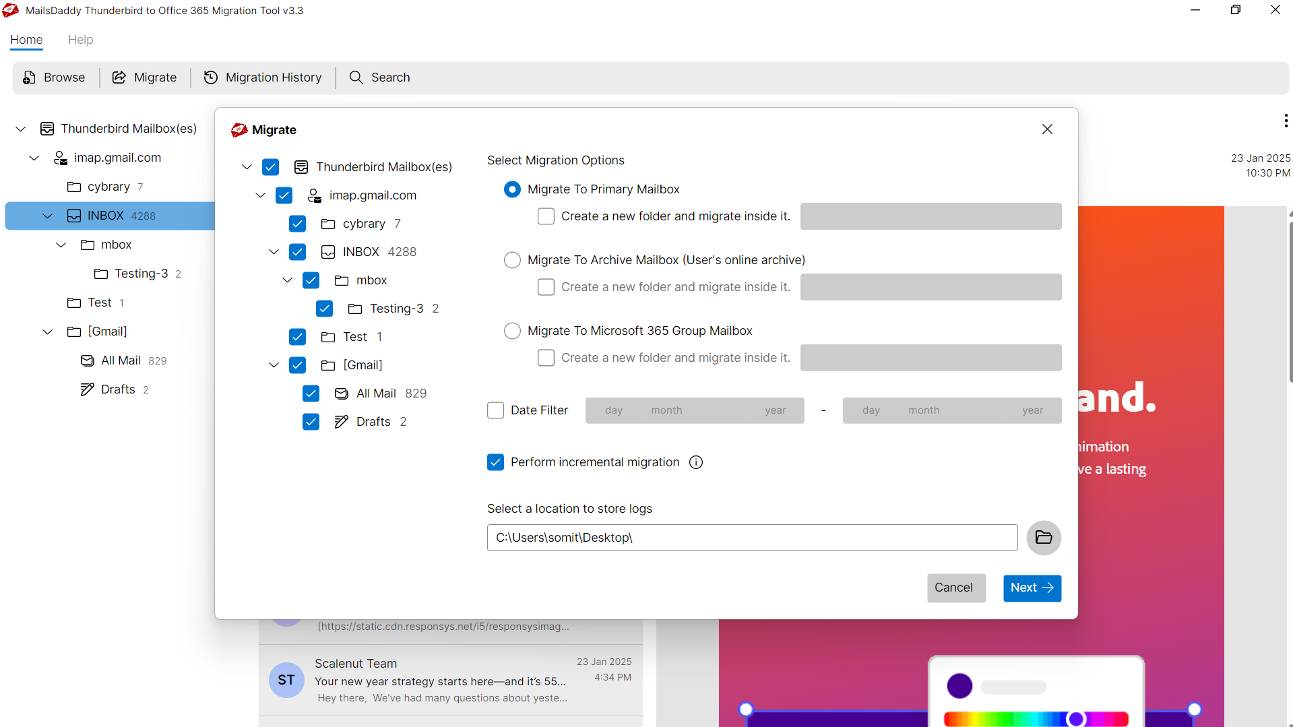Click the Drafts pencil icon in sidebar
Image resolution: width=1293 pixels, height=727 pixels.
tap(87, 389)
